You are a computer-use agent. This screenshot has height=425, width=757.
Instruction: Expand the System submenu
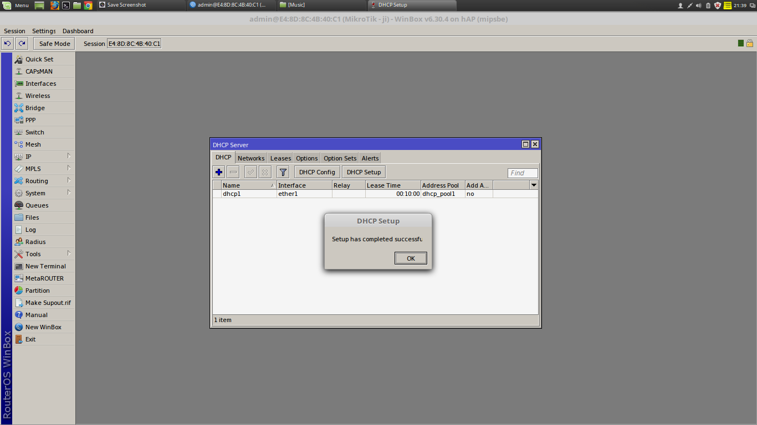coord(44,193)
